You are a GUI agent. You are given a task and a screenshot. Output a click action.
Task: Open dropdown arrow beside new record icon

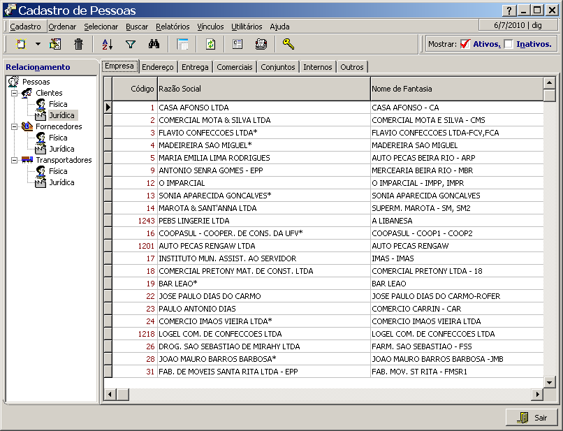point(38,44)
